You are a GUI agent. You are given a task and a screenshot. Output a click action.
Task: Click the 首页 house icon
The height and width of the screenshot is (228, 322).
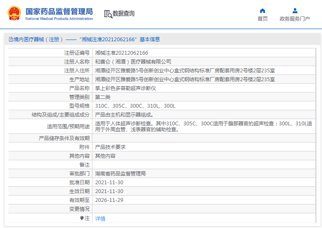[x=262, y=11]
